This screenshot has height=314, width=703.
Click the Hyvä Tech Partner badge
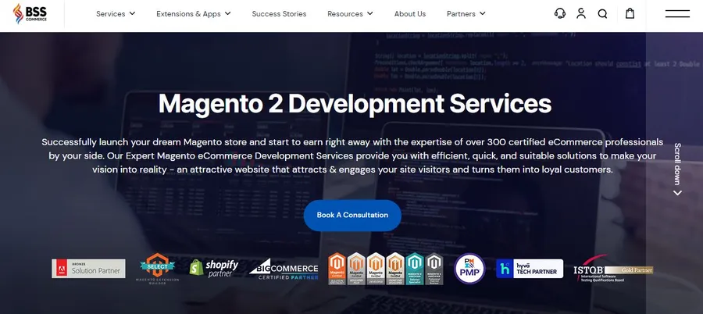pyautogui.click(x=530, y=268)
